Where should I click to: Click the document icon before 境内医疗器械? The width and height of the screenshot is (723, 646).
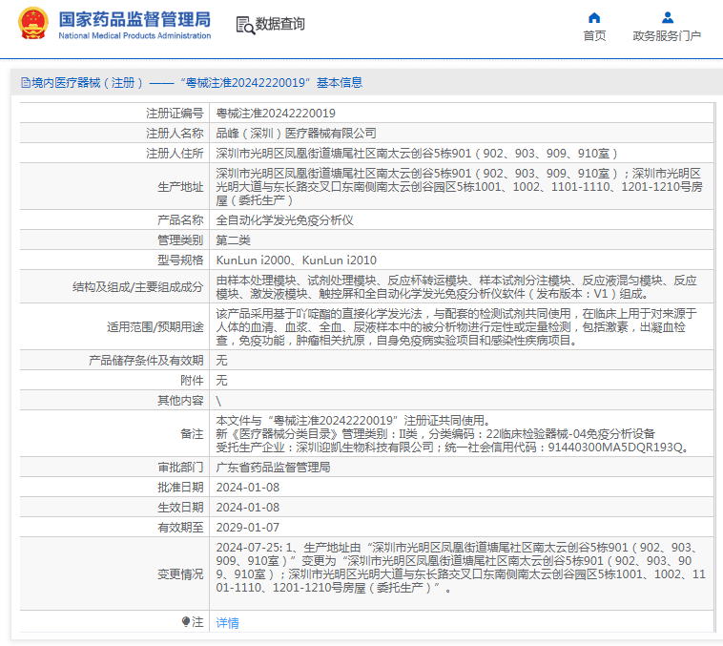click(26, 83)
